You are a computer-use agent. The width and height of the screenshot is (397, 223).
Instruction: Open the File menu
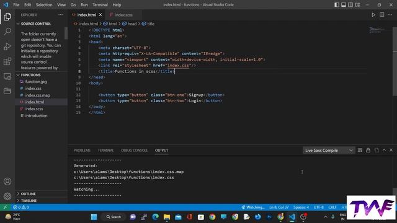pos(16,4)
